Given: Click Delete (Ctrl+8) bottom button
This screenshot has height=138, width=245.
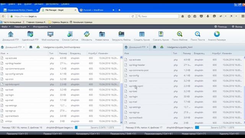Looking at the screenshot, I should 229,134.
